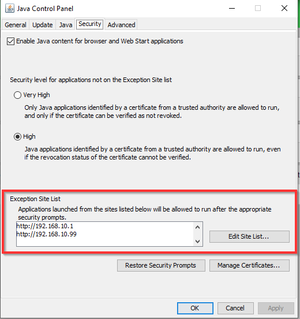Go to the Advanced tab
The height and width of the screenshot is (319, 300).
point(121,25)
